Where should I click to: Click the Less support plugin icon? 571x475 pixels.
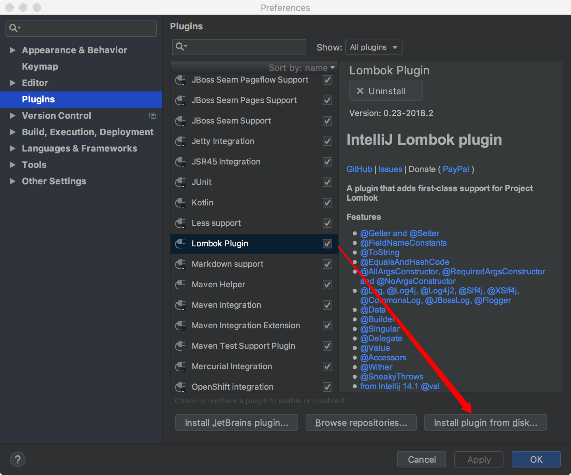click(180, 223)
